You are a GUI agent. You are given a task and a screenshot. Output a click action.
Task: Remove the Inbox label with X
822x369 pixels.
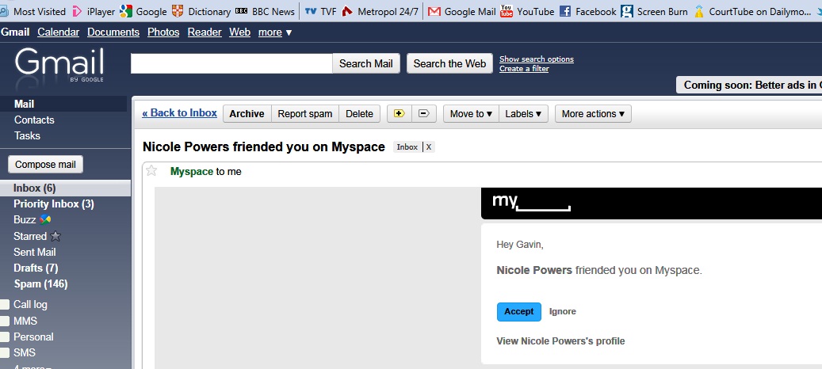point(429,147)
